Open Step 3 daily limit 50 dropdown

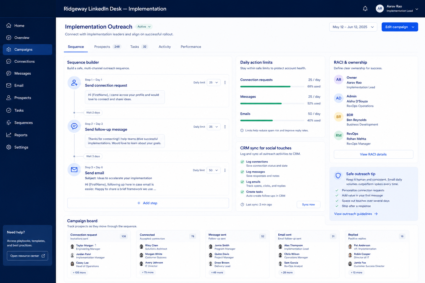(214, 170)
